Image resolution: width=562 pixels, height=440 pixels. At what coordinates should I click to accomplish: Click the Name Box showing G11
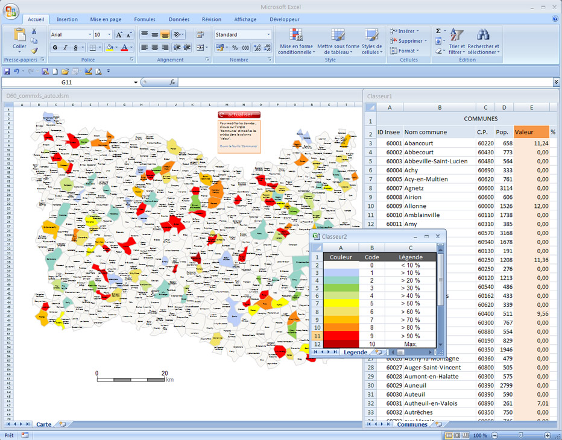pos(67,82)
